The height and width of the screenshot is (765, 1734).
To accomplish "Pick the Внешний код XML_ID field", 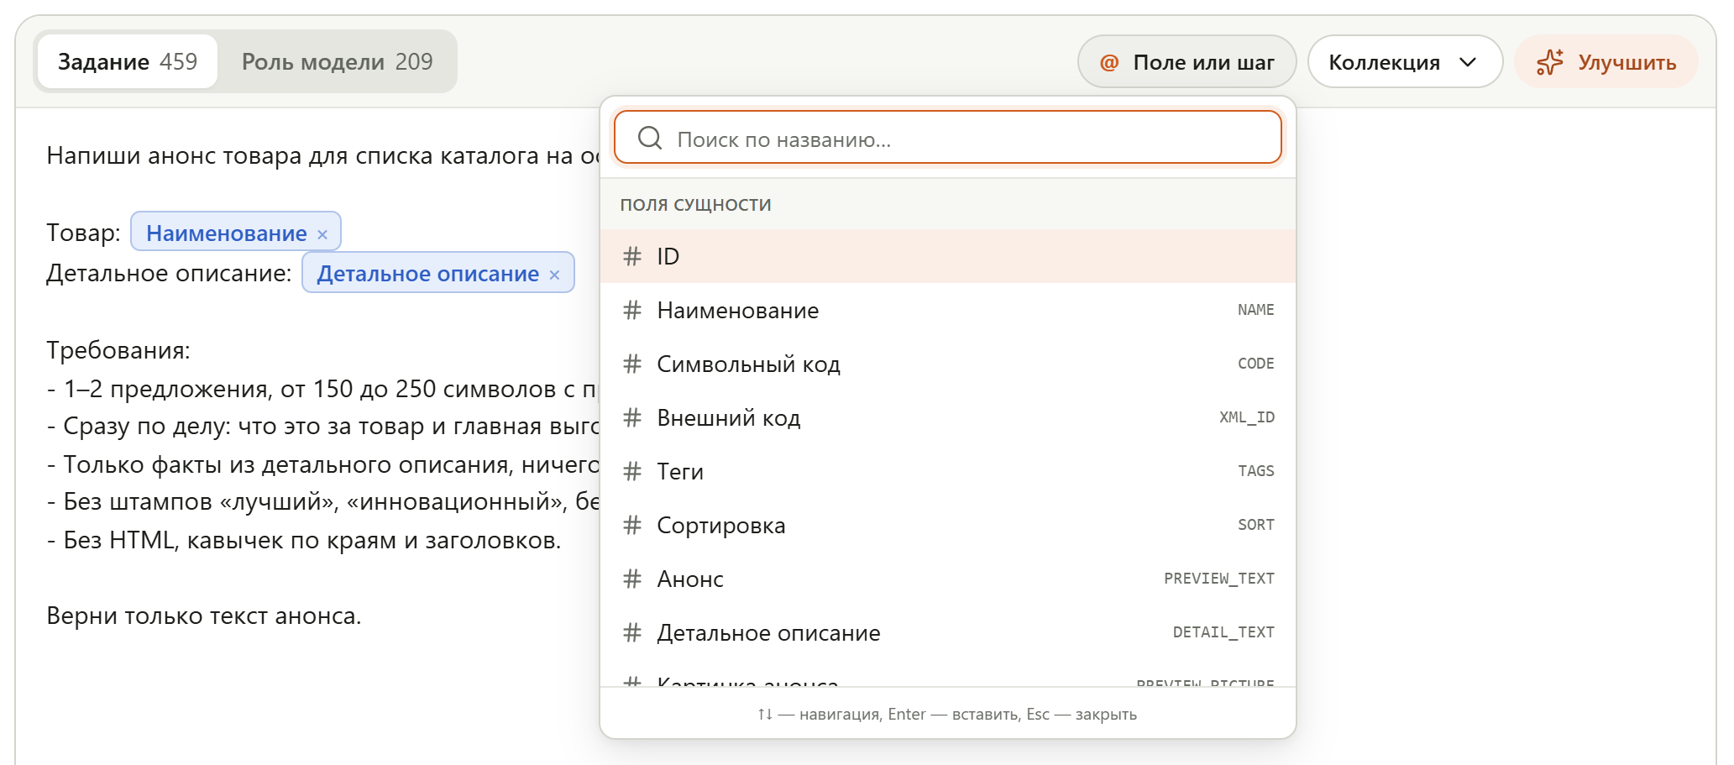I will tap(947, 418).
